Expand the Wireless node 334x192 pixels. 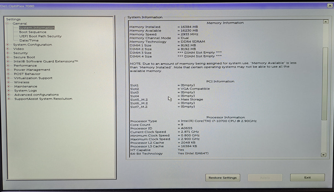pyautogui.click(x=8, y=82)
